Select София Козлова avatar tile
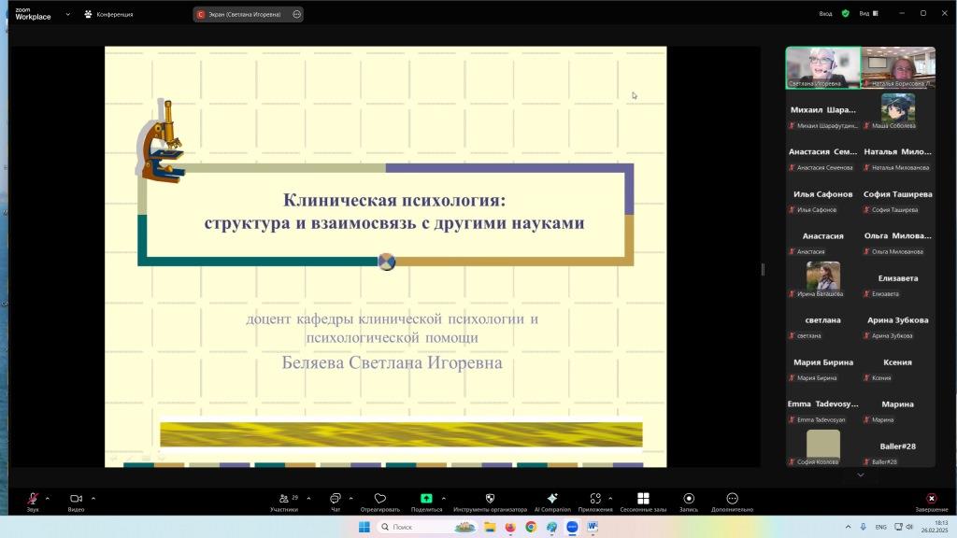 (822, 448)
